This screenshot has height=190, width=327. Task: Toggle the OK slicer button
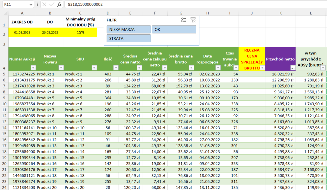[174, 29]
